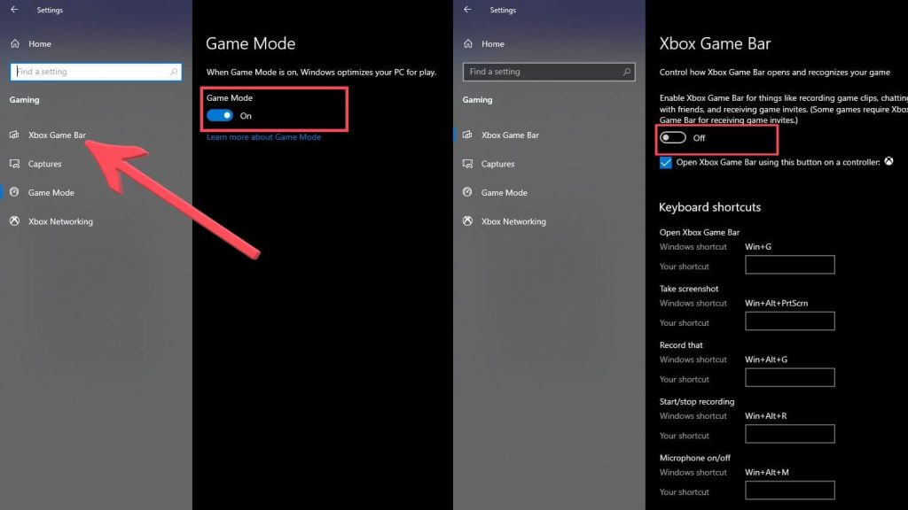908x510 pixels.
Task: Click Xbox Game Bar icon in Game Mode window sidebar
Action: click(x=14, y=135)
